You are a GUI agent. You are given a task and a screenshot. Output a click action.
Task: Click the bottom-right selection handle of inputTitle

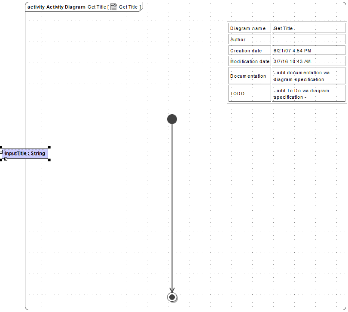[x=49, y=160]
